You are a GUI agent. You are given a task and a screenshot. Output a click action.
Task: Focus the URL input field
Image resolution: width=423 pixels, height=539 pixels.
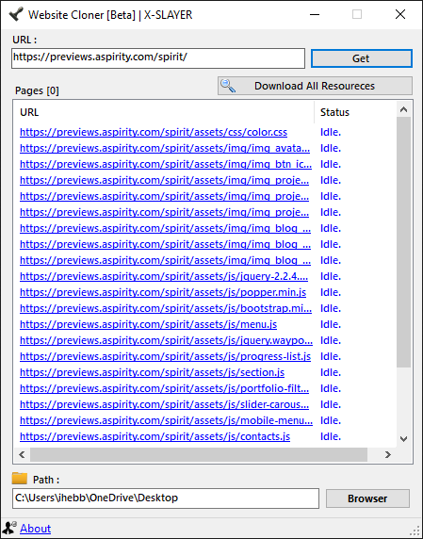tap(158, 58)
